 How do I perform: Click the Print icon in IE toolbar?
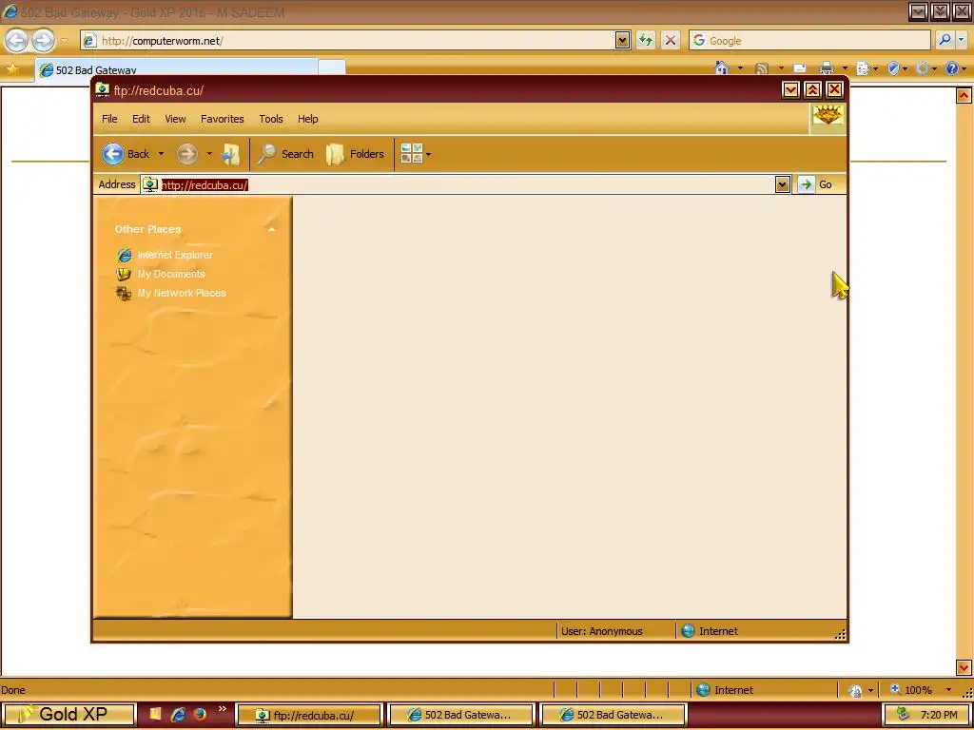[x=827, y=68]
